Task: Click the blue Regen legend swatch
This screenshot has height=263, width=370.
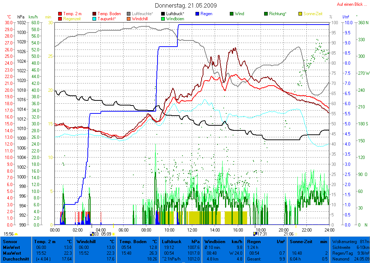Action: click(198, 14)
